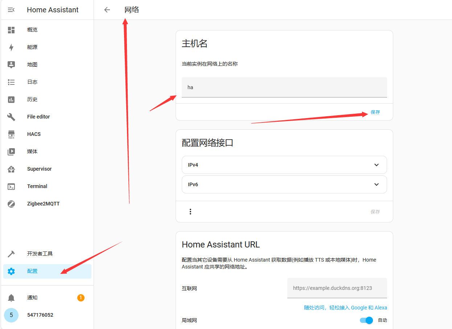Screen dimensions: 452x329
Task: Open the Supervisor icon
Action: (11, 169)
